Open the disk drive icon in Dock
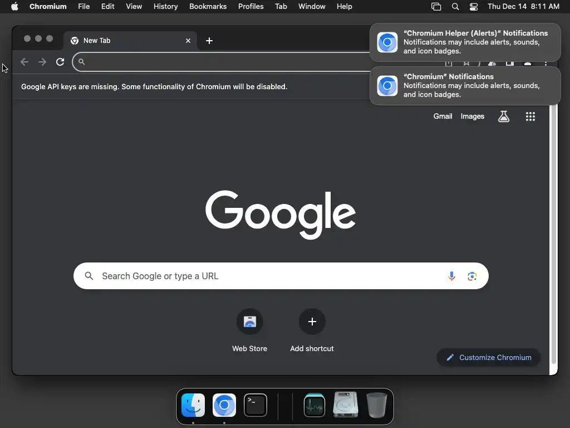Image resolution: width=570 pixels, height=428 pixels. tap(345, 405)
